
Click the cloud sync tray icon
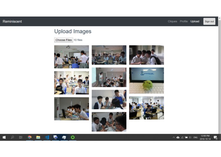coord(178,137)
